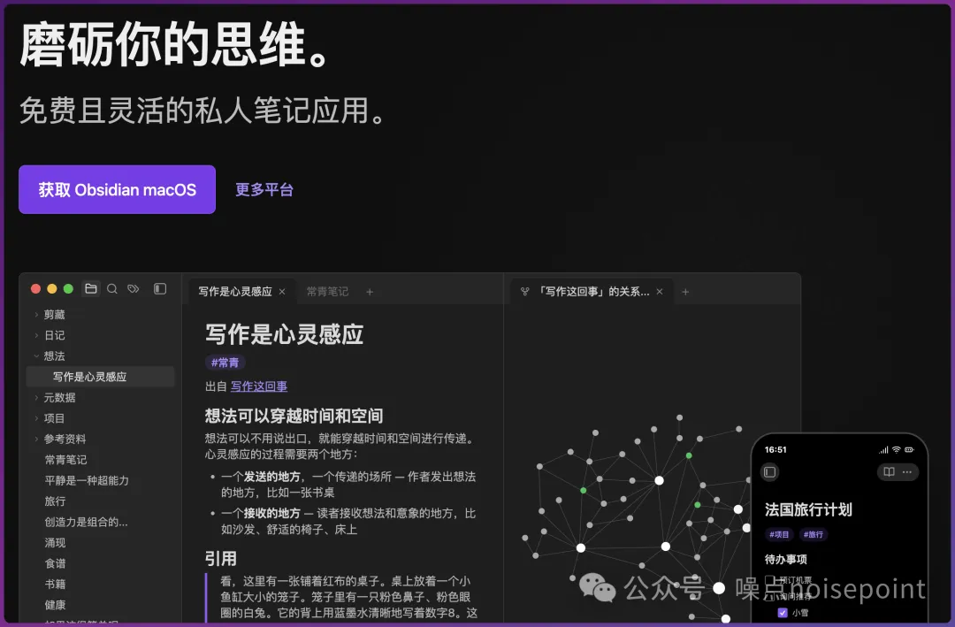Click the green fullscreen window button
This screenshot has height=627, width=955.
click(68, 289)
